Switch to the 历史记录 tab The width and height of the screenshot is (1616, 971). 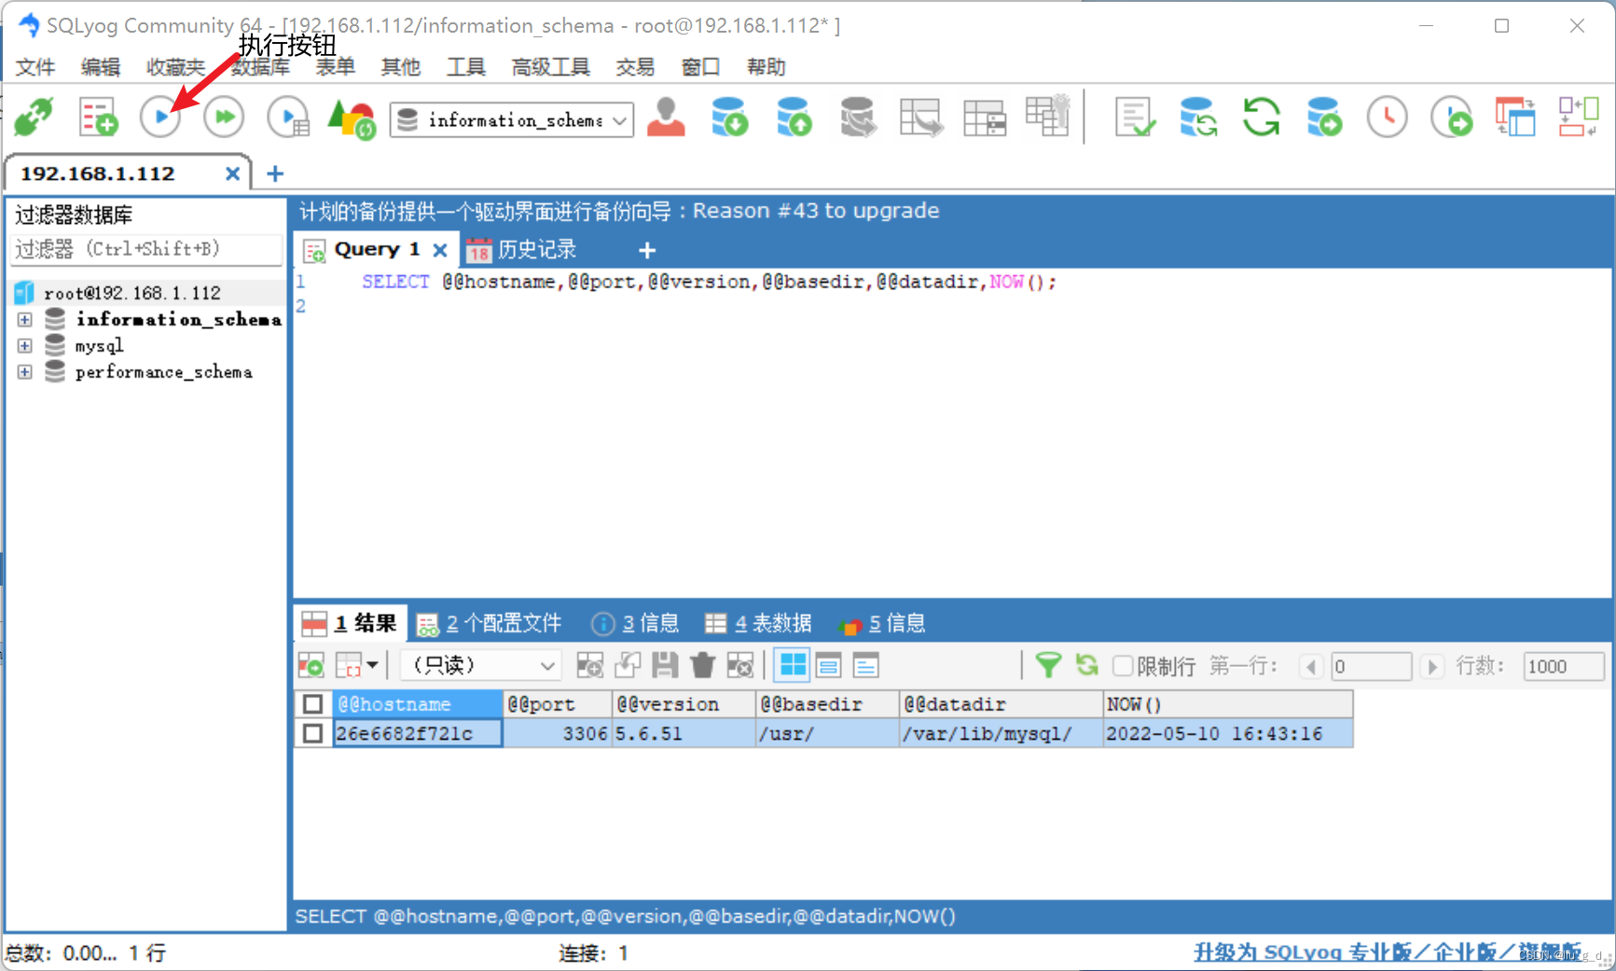[x=522, y=250]
